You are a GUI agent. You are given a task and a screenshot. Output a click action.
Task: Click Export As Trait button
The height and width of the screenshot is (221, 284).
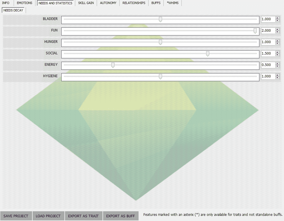pos(83,216)
